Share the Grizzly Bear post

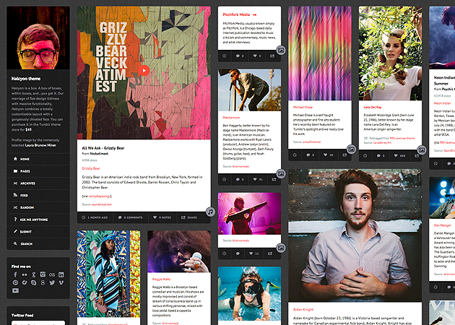189,217
